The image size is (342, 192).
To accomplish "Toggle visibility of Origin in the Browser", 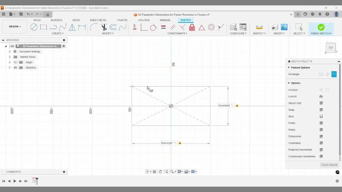I will [x=15, y=62].
